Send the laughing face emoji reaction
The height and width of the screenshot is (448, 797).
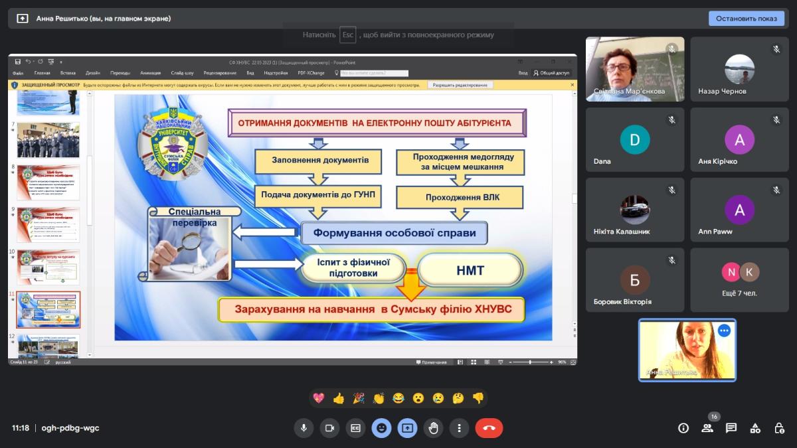tap(398, 398)
